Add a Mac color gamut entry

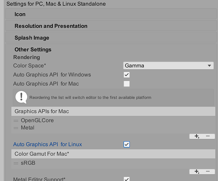coord(197,171)
